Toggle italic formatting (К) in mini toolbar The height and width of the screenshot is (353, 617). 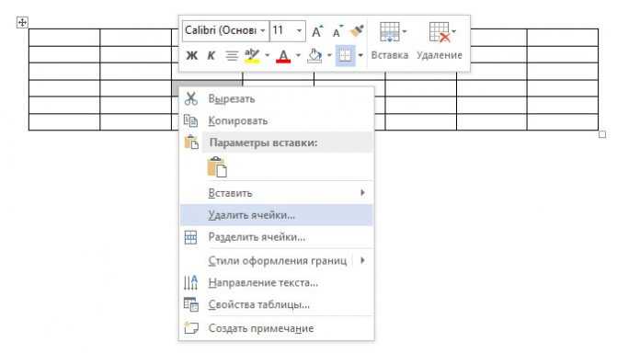point(211,55)
